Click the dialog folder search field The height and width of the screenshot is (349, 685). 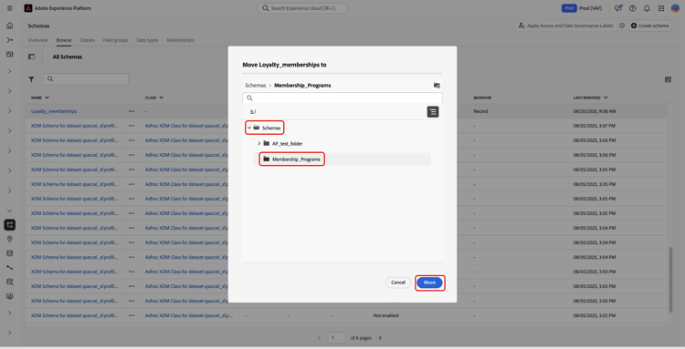tap(342, 98)
